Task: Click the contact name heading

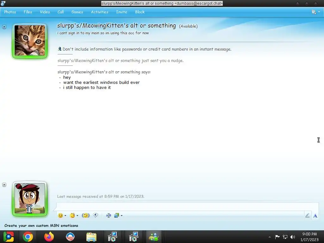Action: point(116,26)
